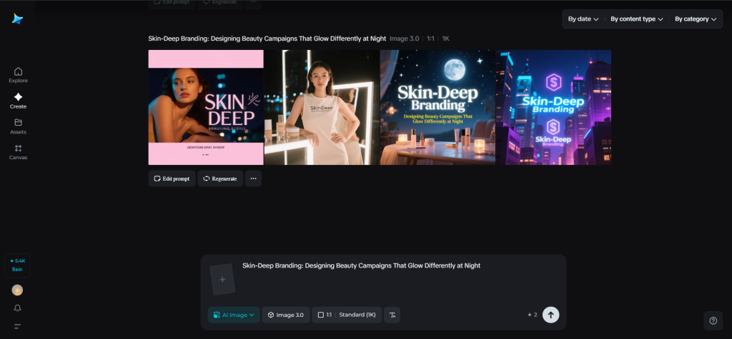Open the neon city Skin-Deep thumbnail
Viewport: 732px width, 339px height.
pos(553,107)
